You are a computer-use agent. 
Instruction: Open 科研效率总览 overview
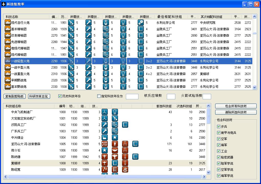click(x=39, y=96)
